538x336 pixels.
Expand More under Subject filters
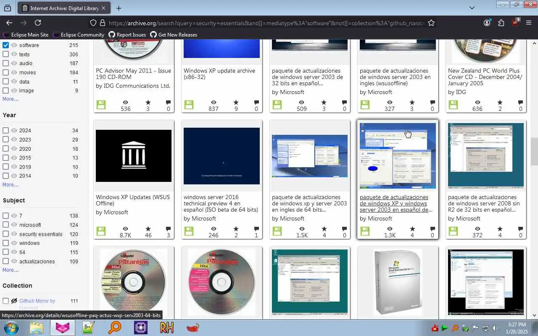[x=11, y=270]
